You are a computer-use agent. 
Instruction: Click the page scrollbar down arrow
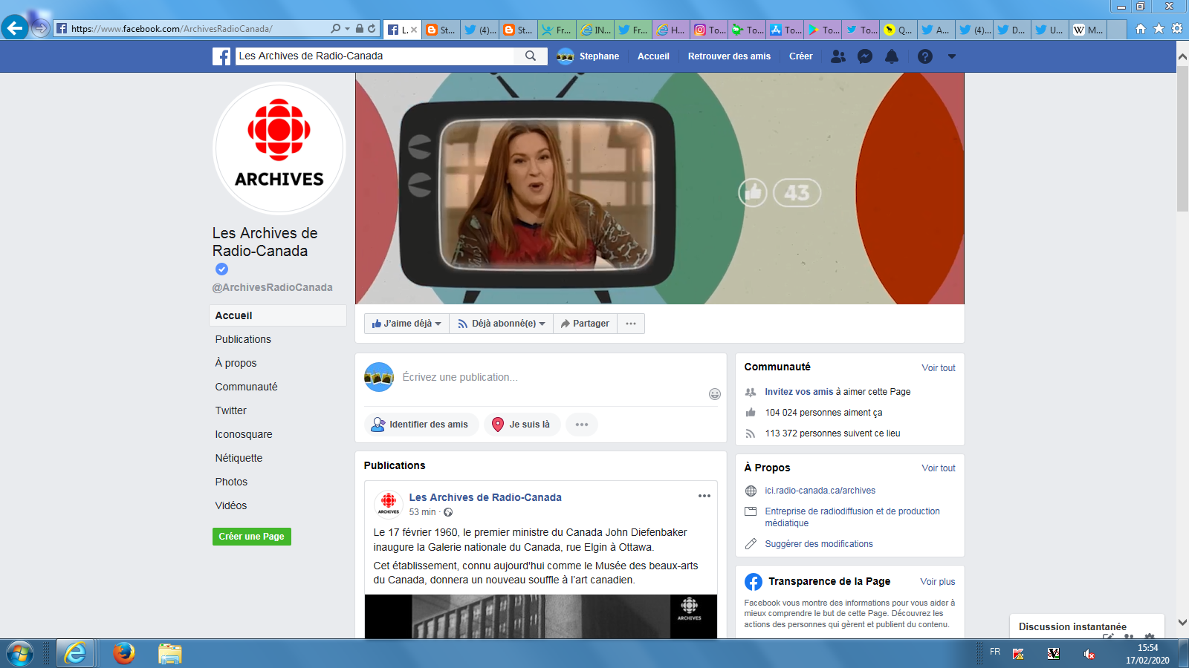(x=1182, y=623)
